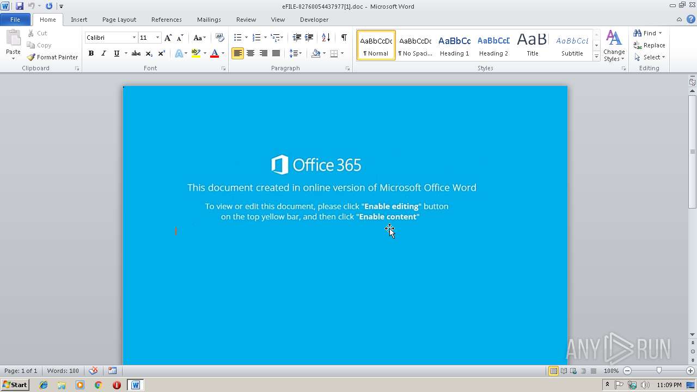Click the proofing errors icon in status bar
697x392 pixels.
click(93, 371)
